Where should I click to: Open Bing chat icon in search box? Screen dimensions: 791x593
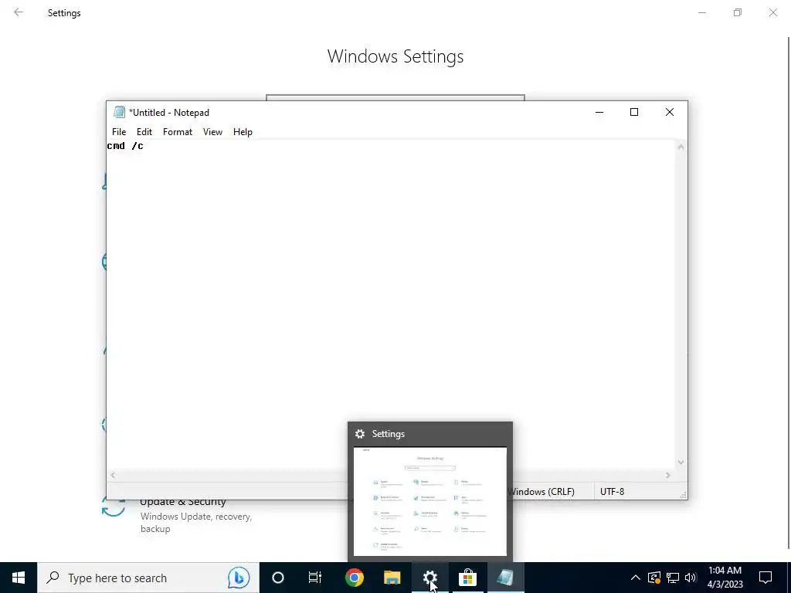tap(239, 578)
